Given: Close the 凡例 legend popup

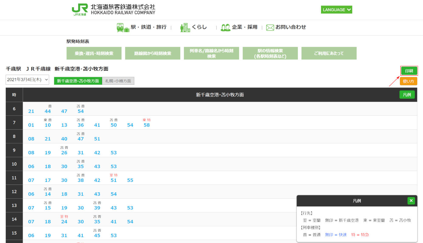Looking at the screenshot, I should pyautogui.click(x=411, y=201).
